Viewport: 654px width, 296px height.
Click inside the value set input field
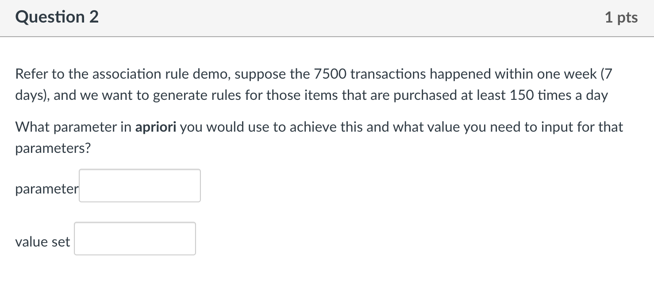(x=135, y=239)
